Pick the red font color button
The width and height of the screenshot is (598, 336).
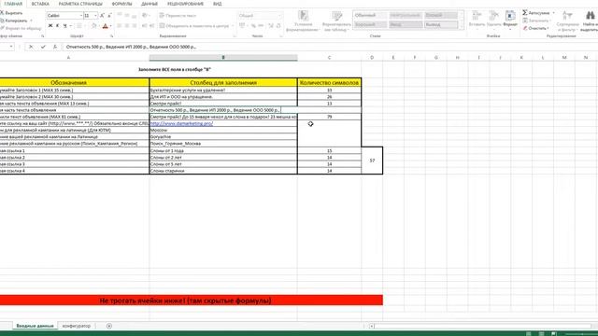(106, 26)
